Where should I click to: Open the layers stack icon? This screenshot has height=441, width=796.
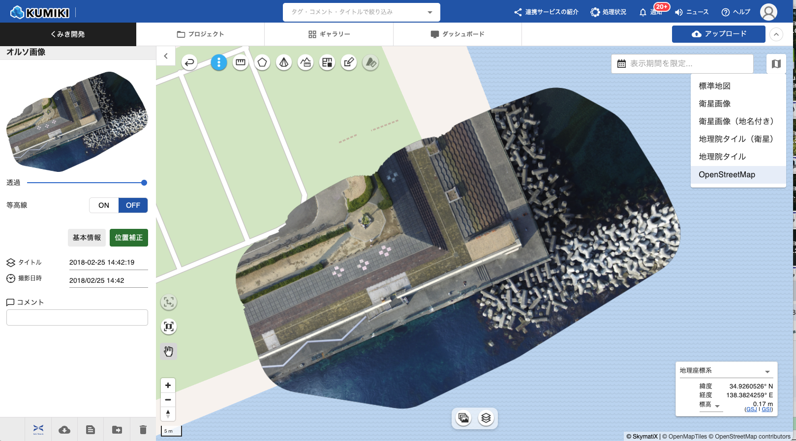click(486, 418)
